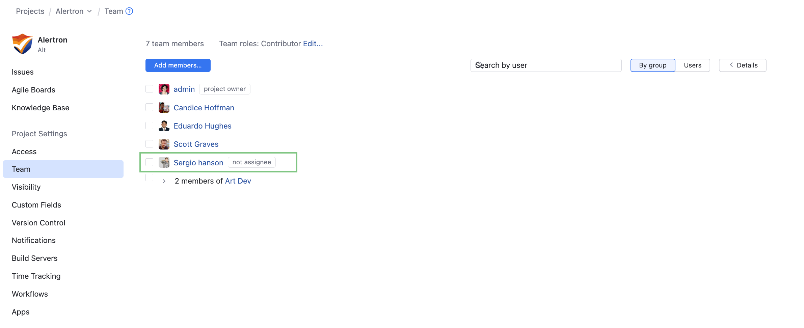This screenshot has width=804, height=328.
Task: Click the Edit link for team roles
Action: coord(313,44)
